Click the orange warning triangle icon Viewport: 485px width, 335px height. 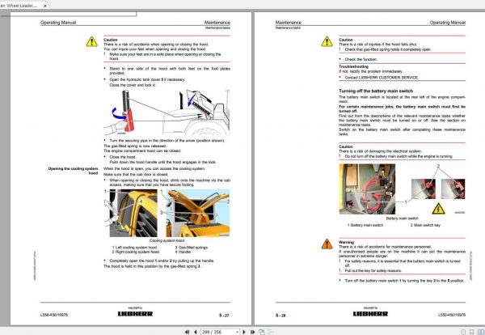pyautogui.click(x=327, y=244)
